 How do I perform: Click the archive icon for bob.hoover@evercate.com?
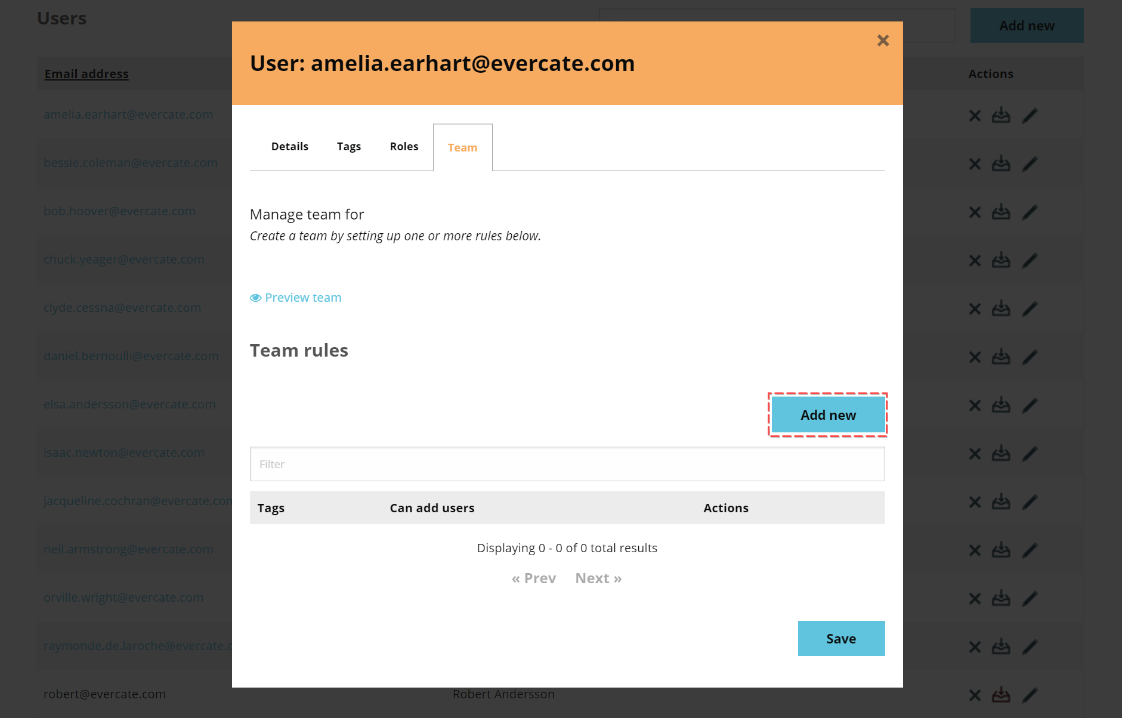1002,211
